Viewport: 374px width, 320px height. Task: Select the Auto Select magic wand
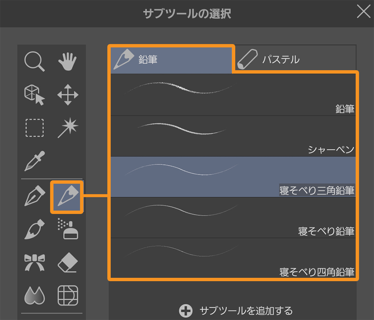pos(67,128)
